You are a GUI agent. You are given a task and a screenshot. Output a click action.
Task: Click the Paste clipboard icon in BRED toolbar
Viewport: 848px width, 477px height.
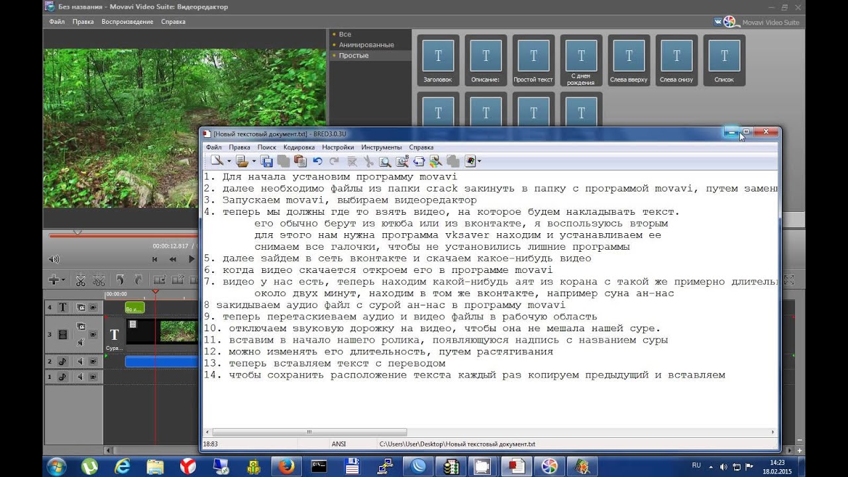coord(300,161)
